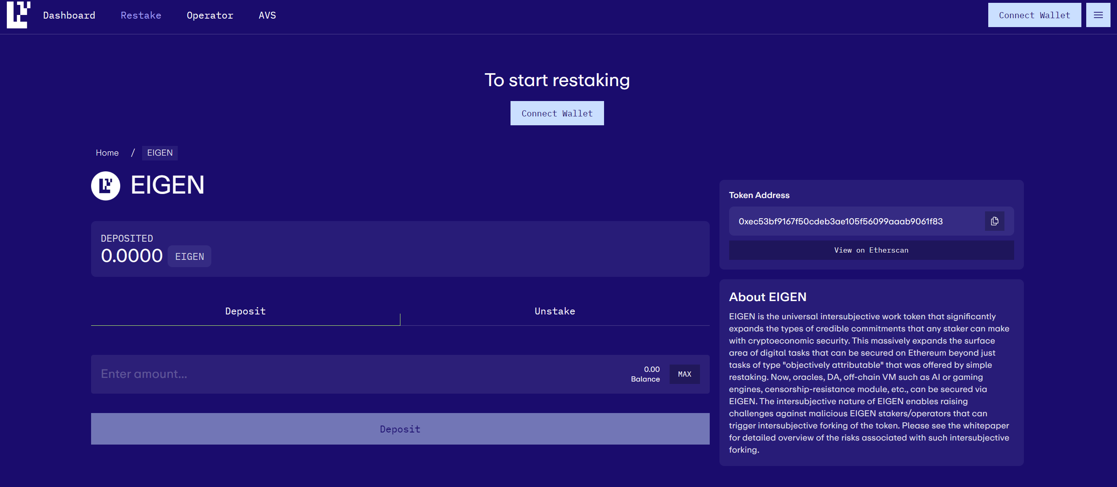
Task: Go to Home via the breadcrumb
Action: tap(107, 153)
